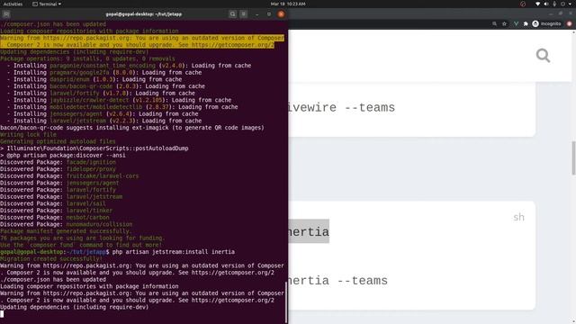This screenshot has height=324, width=576.
Task: Click 'Discovered Package: laravel/jetstream' line
Action: pyautogui.click(x=61, y=197)
